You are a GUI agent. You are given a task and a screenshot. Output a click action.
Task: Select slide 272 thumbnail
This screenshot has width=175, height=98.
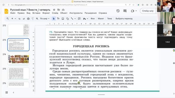tap(18, 30)
